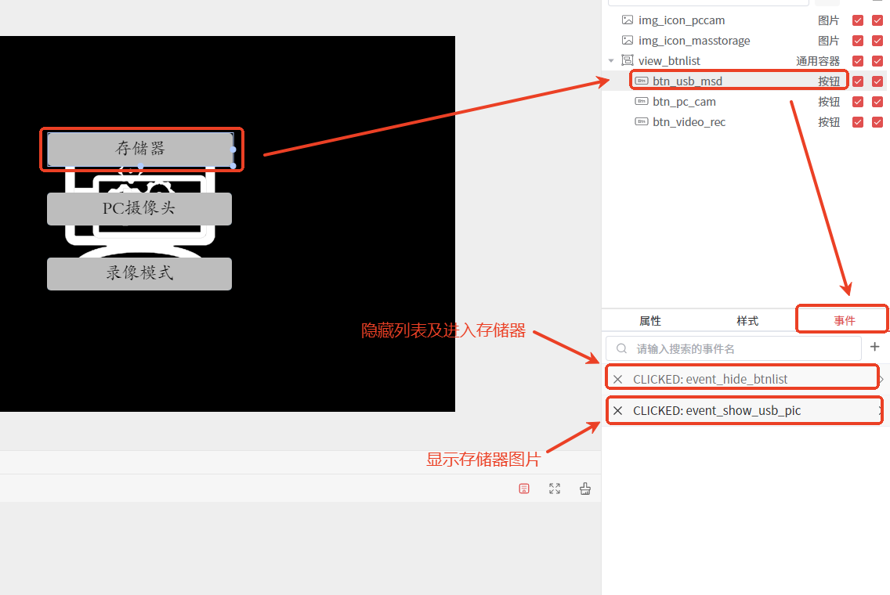The width and height of the screenshot is (890, 595).
Task: Select the img_icon_masstorage tree row
Action: coord(745,41)
